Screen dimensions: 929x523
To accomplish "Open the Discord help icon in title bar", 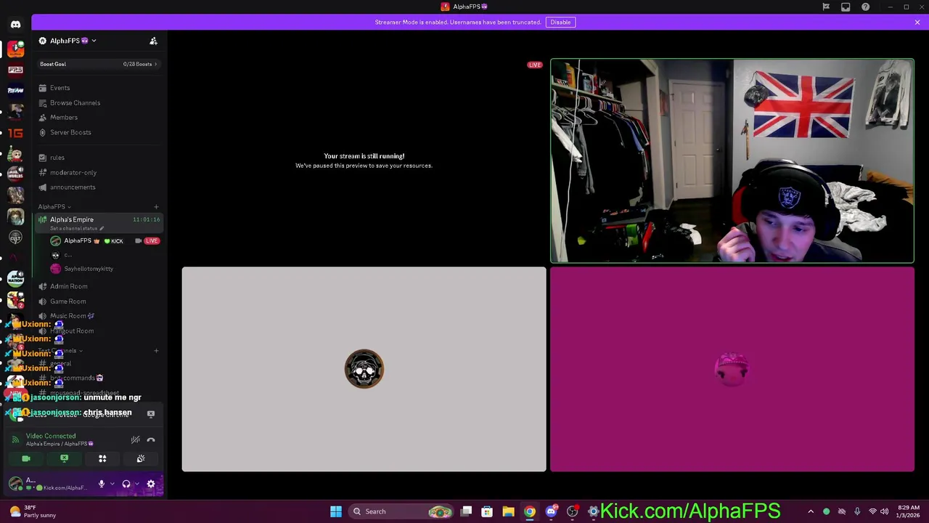I will [865, 7].
